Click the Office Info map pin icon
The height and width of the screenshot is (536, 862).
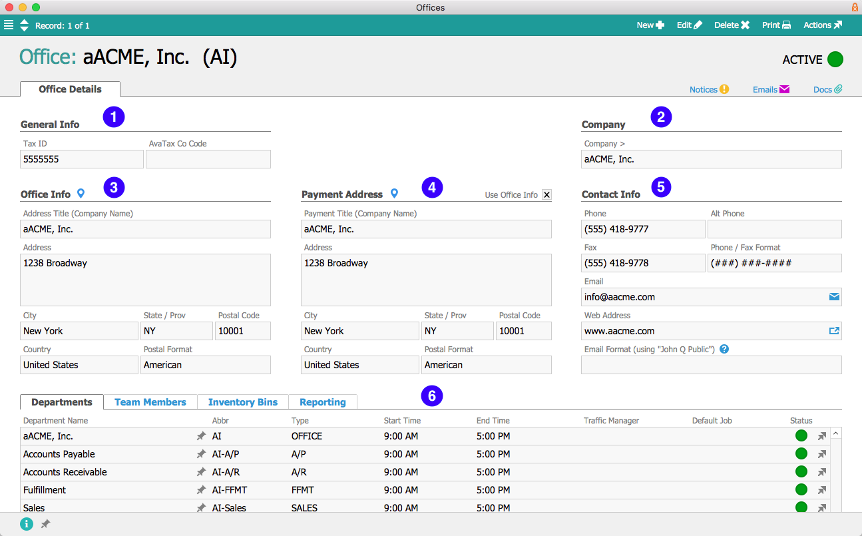(x=81, y=194)
